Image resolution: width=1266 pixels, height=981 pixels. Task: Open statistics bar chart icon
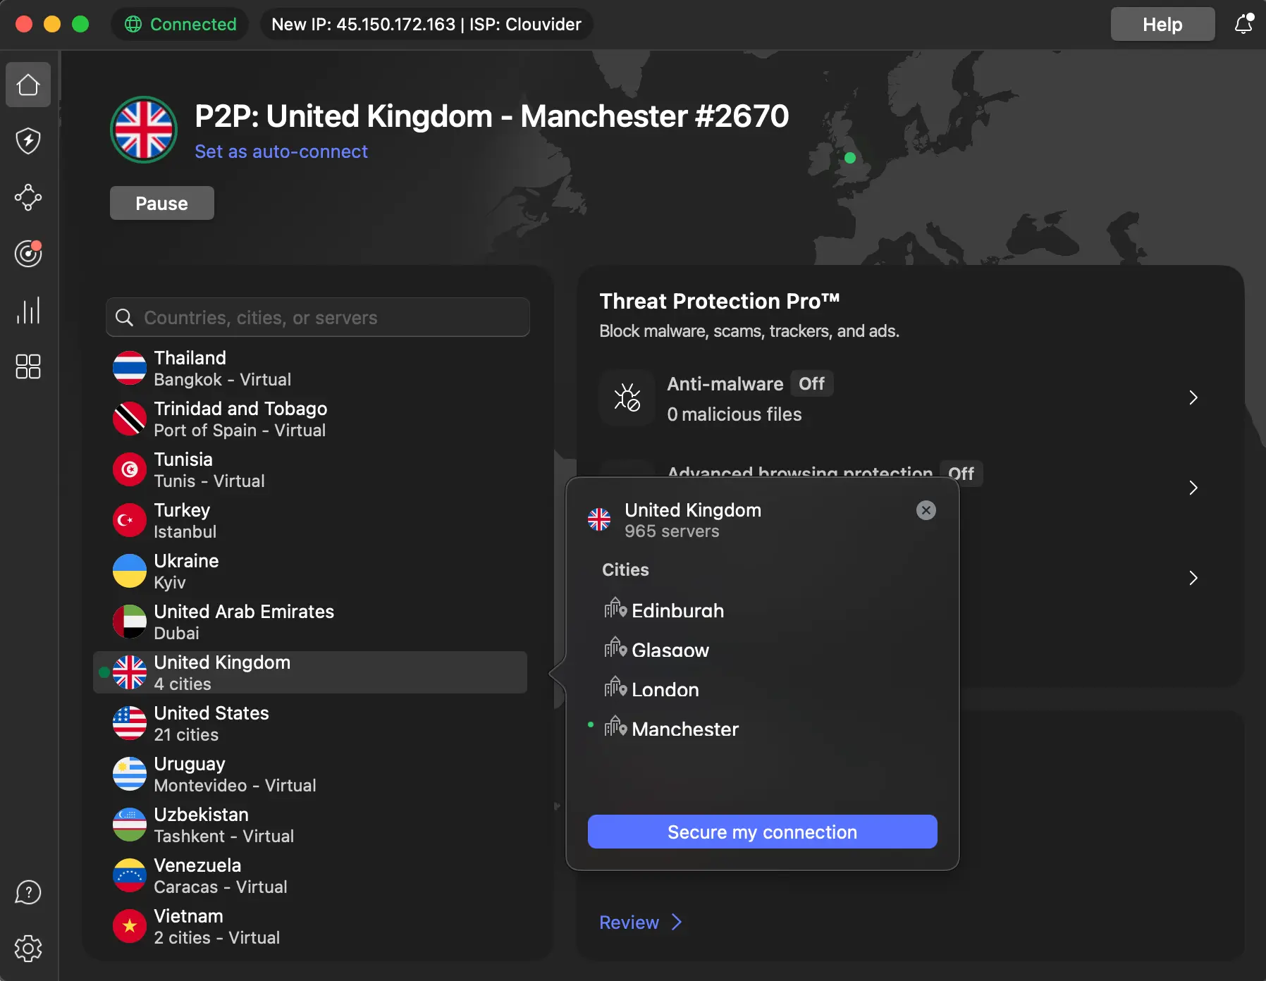tap(28, 310)
